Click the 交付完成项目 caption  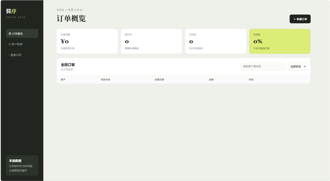[x=196, y=48]
